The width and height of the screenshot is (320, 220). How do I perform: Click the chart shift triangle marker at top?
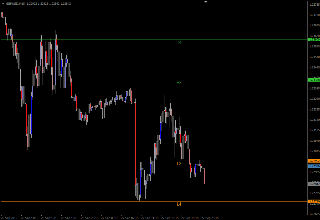[206, 2]
